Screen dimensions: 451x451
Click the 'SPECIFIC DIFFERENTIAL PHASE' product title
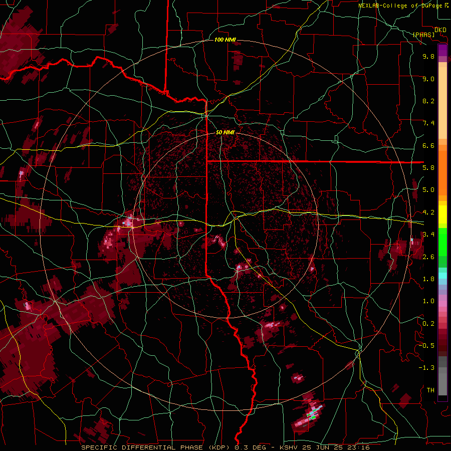coord(142,447)
